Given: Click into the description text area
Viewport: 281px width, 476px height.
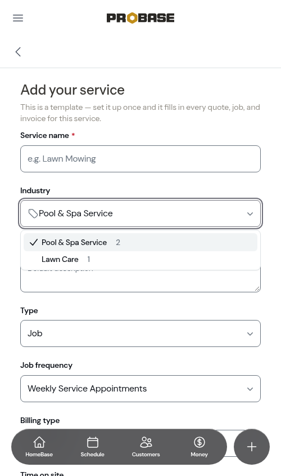Looking at the screenshot, I should coord(140,281).
